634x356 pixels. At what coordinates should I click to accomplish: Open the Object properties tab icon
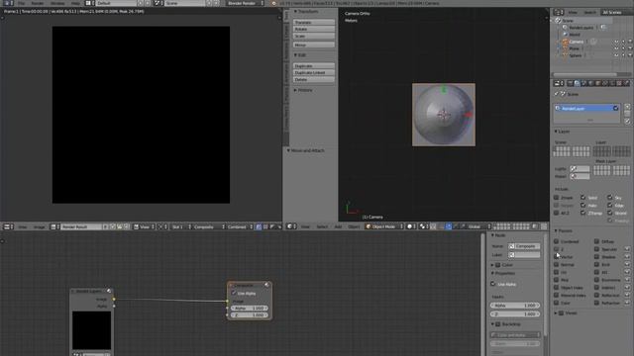(597, 83)
